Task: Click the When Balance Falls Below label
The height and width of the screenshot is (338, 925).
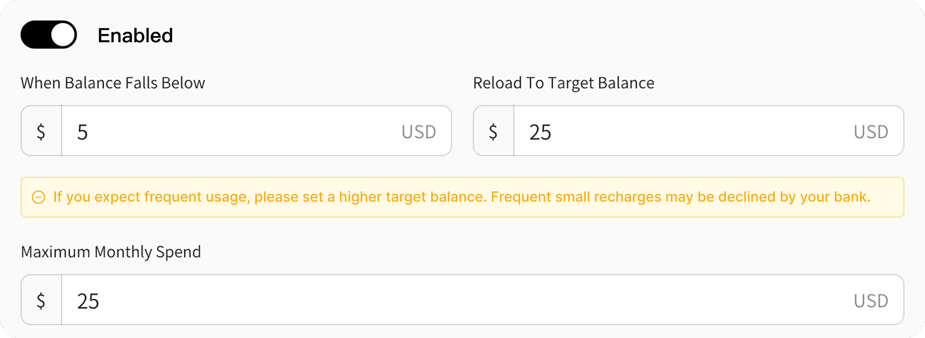Action: coord(113,83)
